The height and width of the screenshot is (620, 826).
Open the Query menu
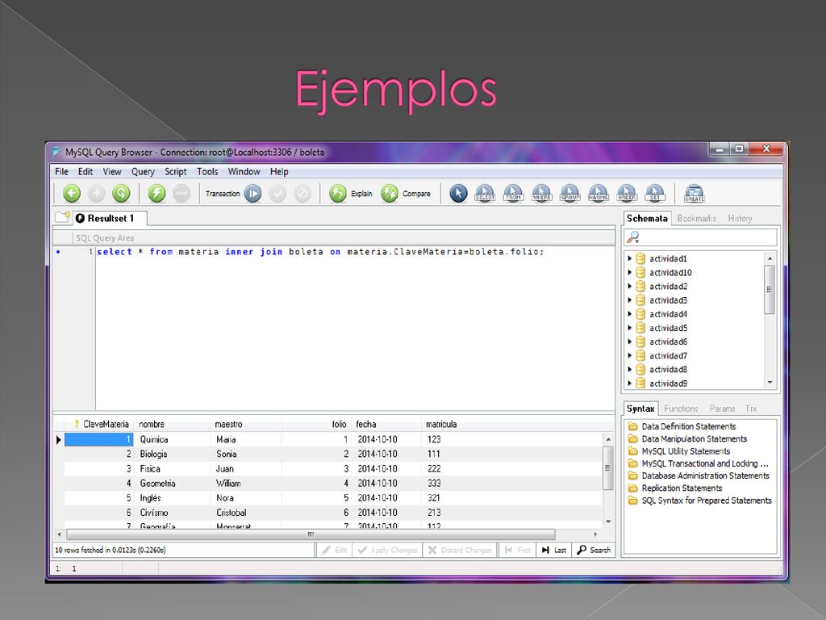click(x=143, y=171)
